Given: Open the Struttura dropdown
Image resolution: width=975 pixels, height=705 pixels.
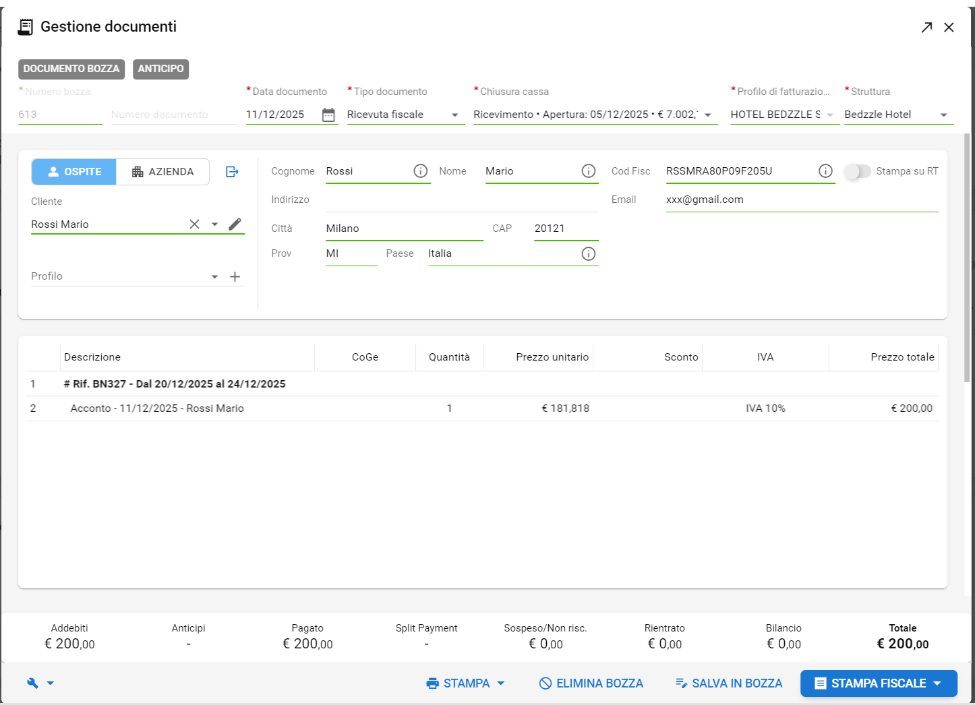Looking at the screenshot, I should (897, 115).
